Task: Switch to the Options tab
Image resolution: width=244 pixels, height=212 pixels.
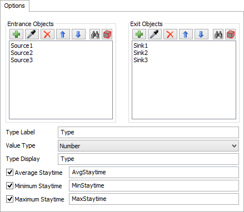Action: coord(14,6)
